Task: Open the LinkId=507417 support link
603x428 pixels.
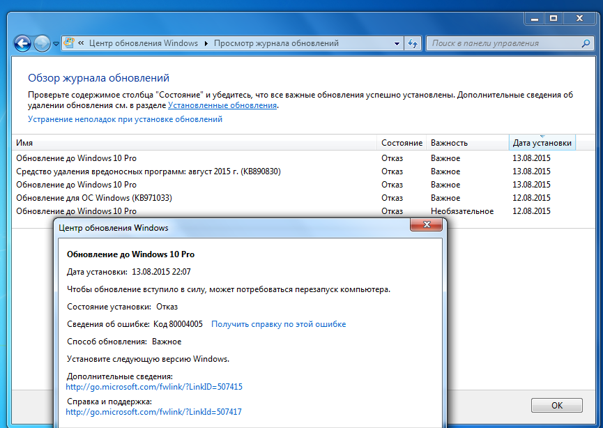Action: coord(154,412)
